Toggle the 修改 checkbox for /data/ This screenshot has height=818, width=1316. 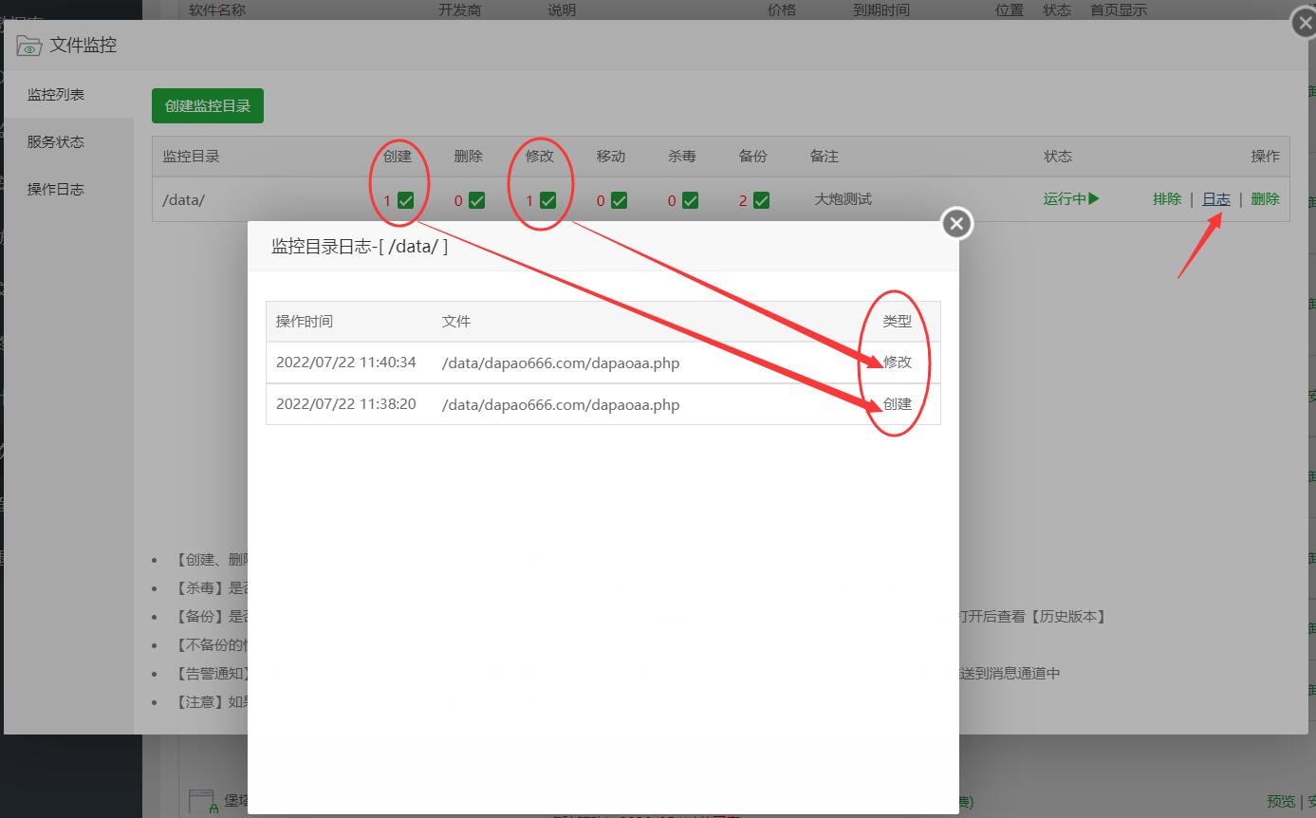(548, 200)
